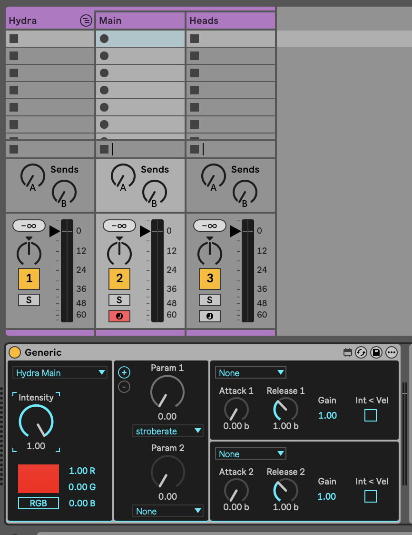
Task: Toggle the Generic device activator on/off
Action: [15, 352]
